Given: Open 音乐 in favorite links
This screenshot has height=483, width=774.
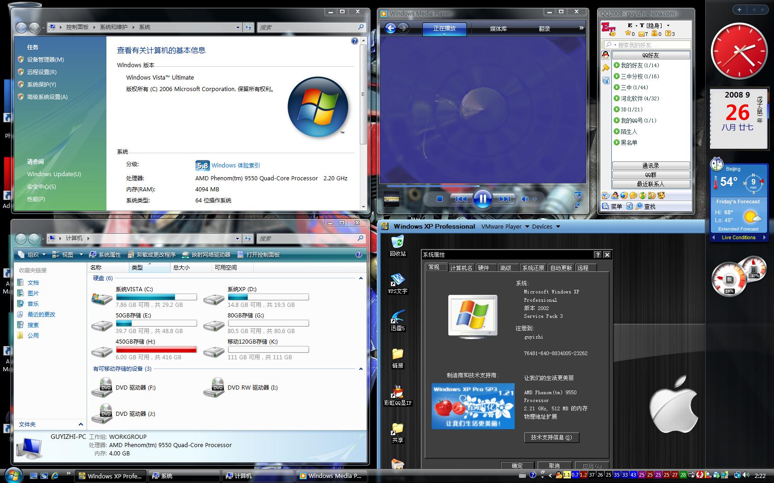Looking at the screenshot, I should point(33,304).
